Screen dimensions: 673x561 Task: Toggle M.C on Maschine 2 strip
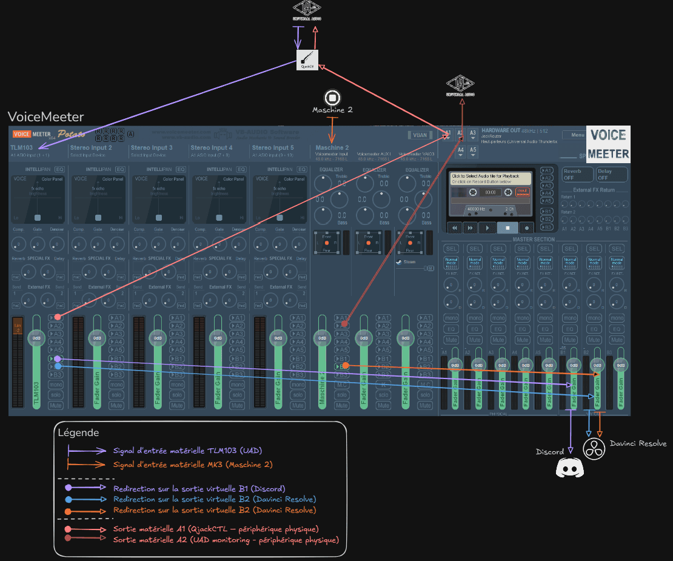(x=341, y=385)
